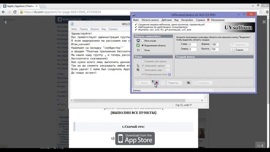Click the full-screen monitor icon
This screenshot has height=152, width=270.
pyautogui.click(x=138, y=41)
